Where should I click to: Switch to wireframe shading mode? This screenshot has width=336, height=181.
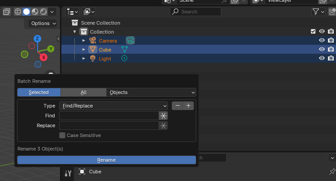(x=18, y=12)
